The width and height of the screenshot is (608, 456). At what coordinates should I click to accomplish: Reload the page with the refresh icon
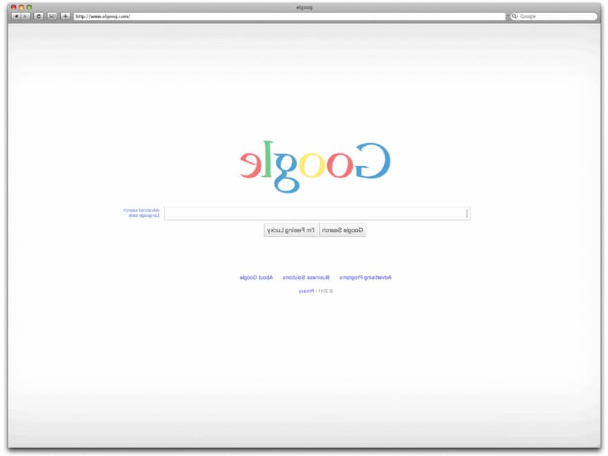(39, 17)
